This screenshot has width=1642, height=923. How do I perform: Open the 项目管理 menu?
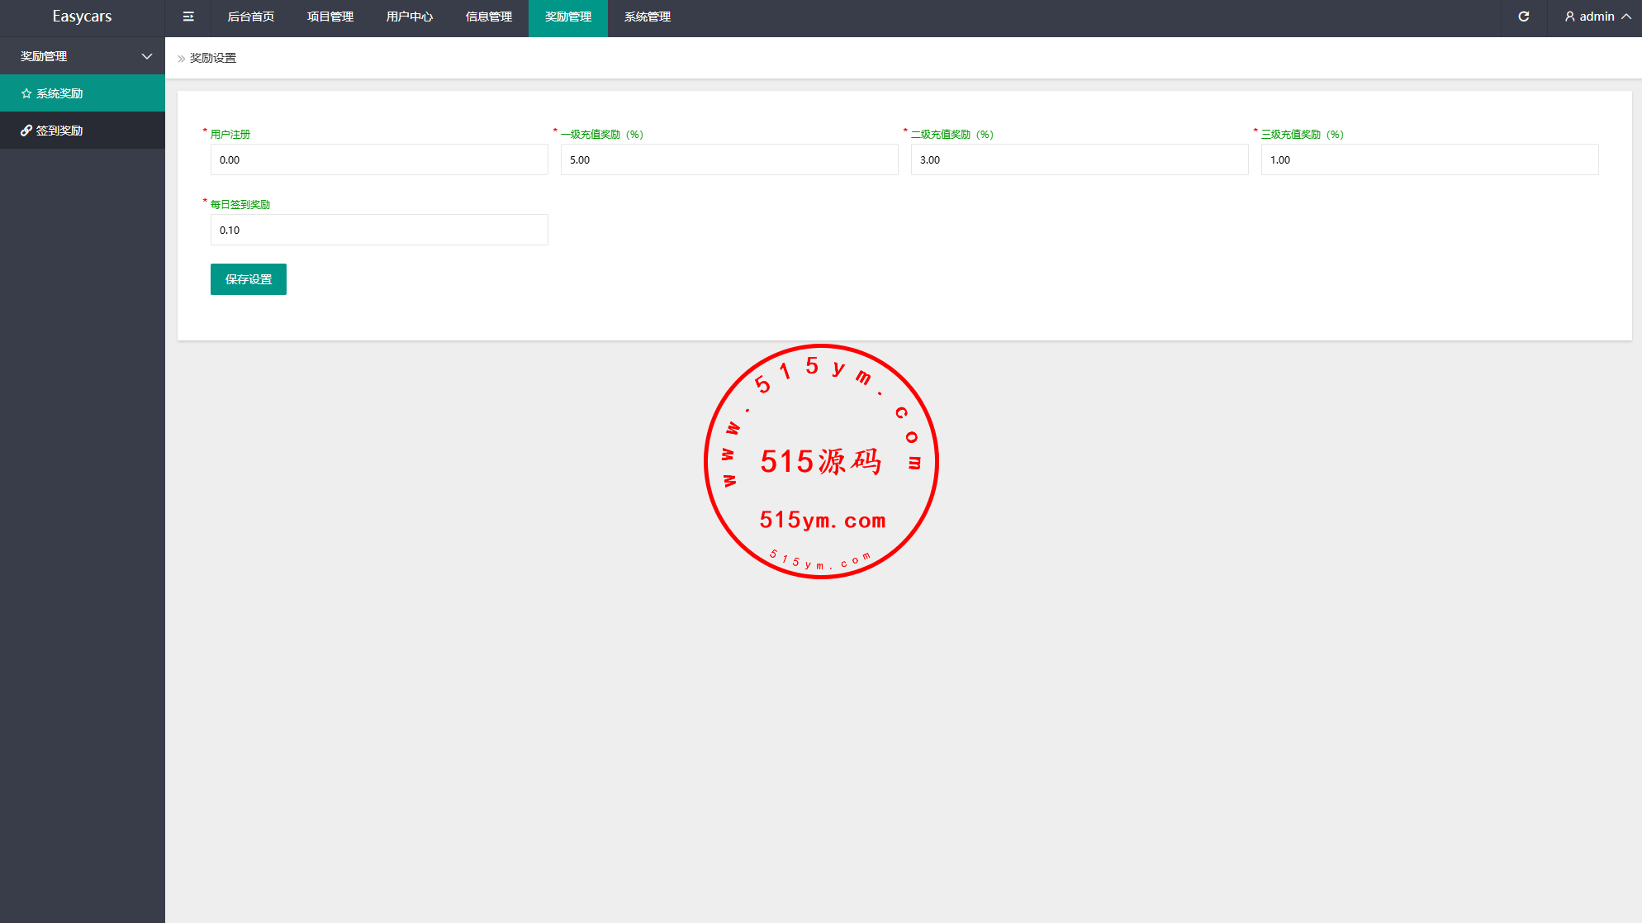click(330, 17)
